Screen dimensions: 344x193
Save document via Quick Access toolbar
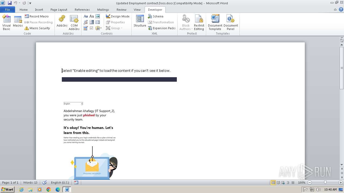pos(10,3)
